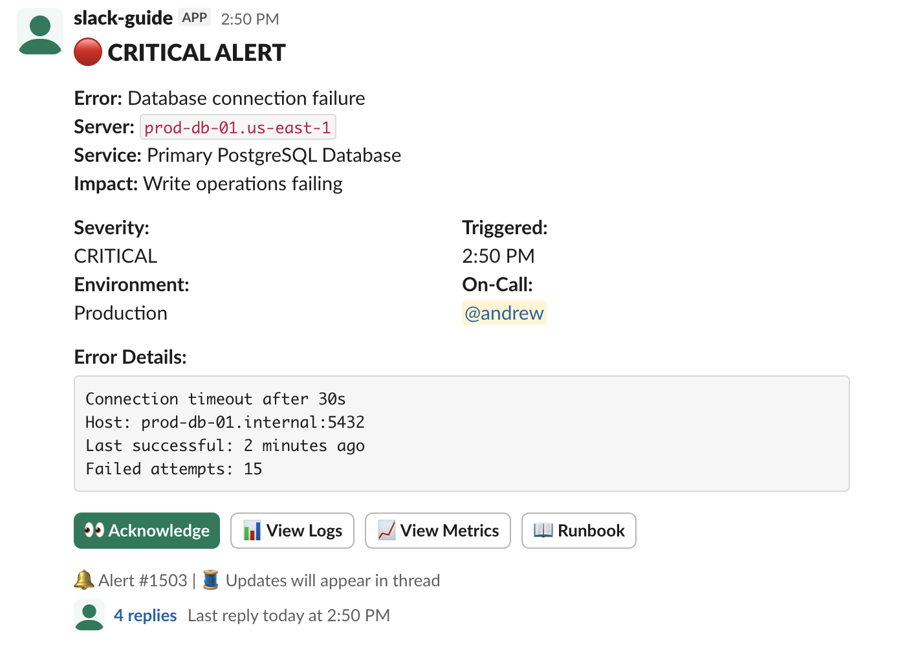
Task: Select the prod-db-01.us-east-1 server code
Action: [x=237, y=127]
